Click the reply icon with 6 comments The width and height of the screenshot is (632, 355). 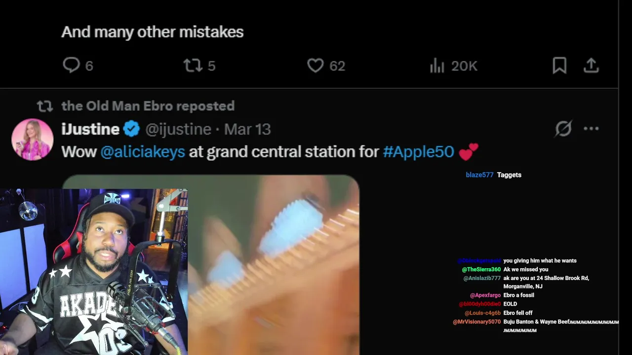71,65
